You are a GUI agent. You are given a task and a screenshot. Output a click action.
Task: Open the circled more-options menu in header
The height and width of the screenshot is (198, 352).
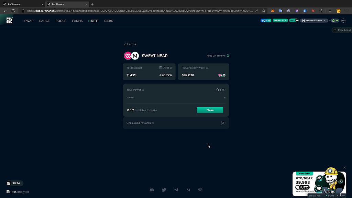point(343,20)
